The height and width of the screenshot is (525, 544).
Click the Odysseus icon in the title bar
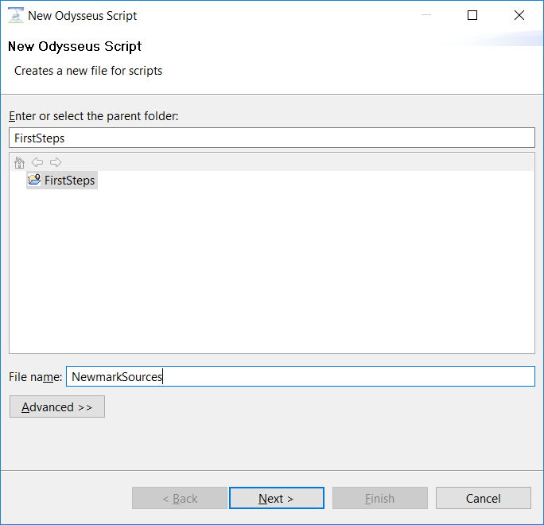[x=15, y=15]
